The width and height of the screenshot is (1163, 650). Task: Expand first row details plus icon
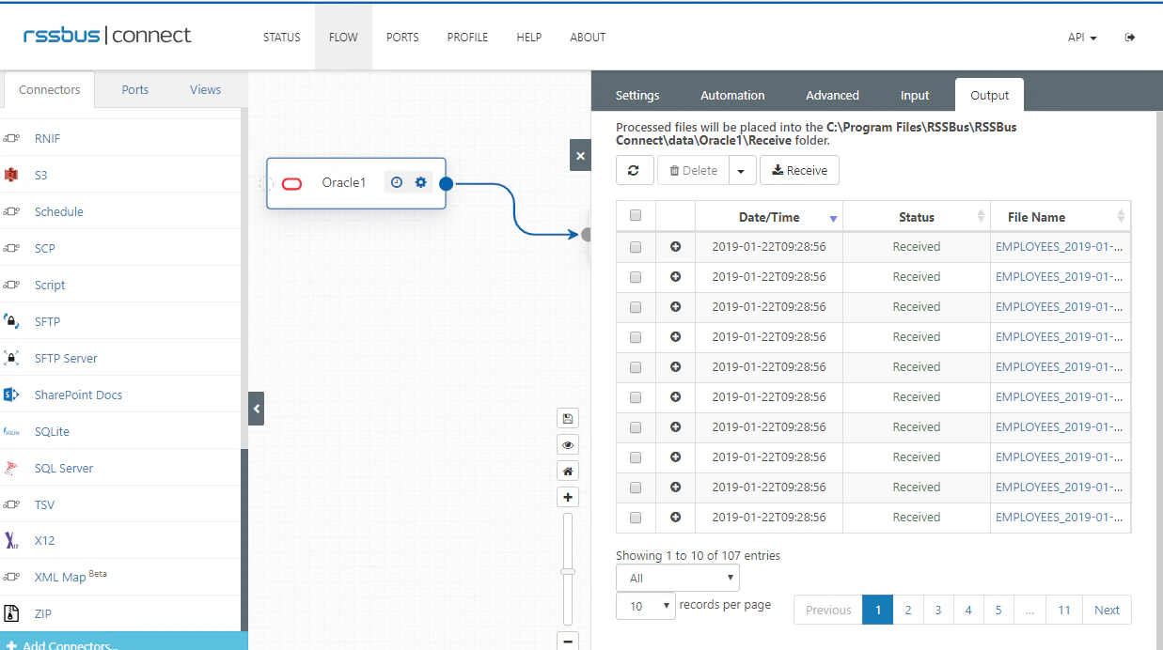click(x=675, y=247)
